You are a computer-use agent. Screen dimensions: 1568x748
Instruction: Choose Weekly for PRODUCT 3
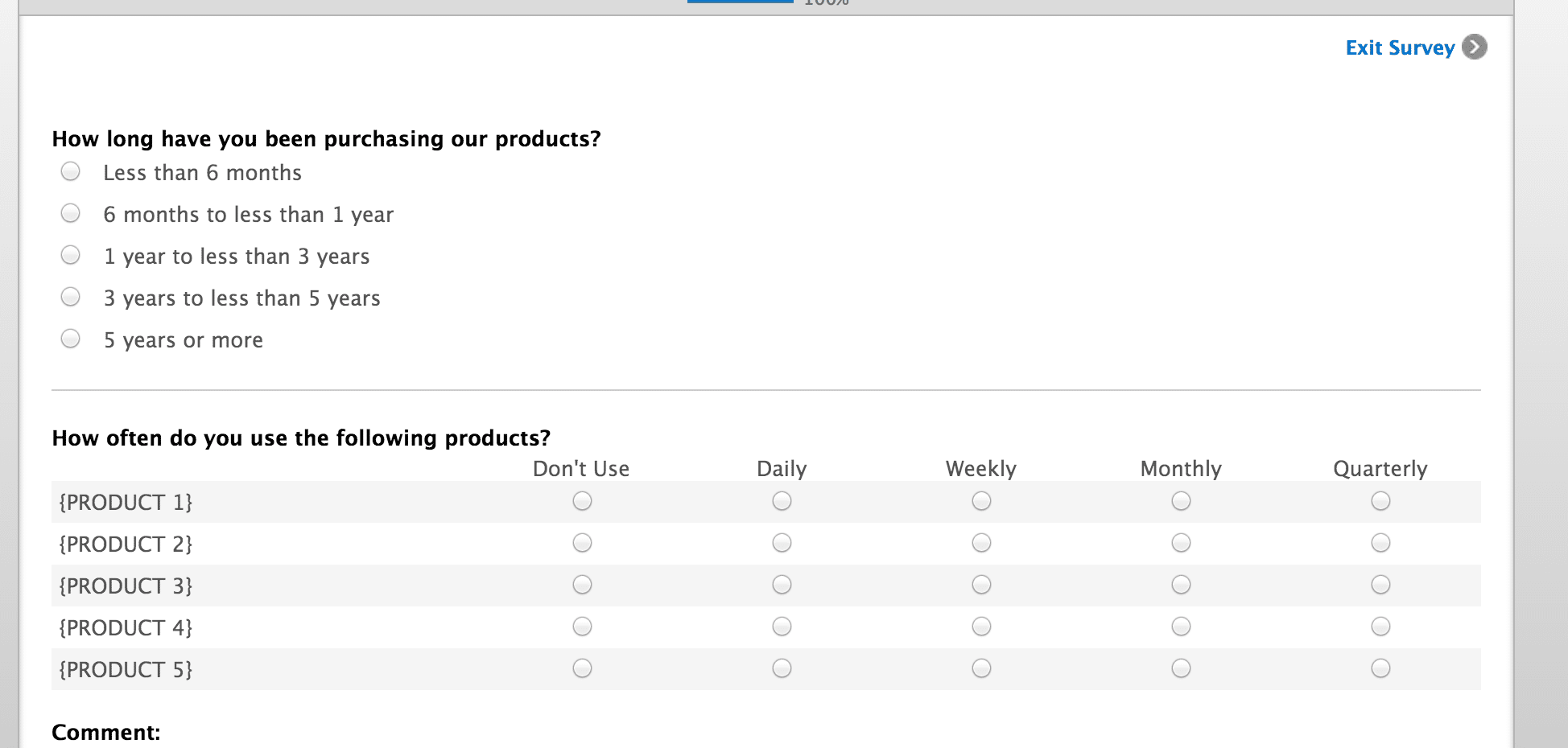coord(981,585)
